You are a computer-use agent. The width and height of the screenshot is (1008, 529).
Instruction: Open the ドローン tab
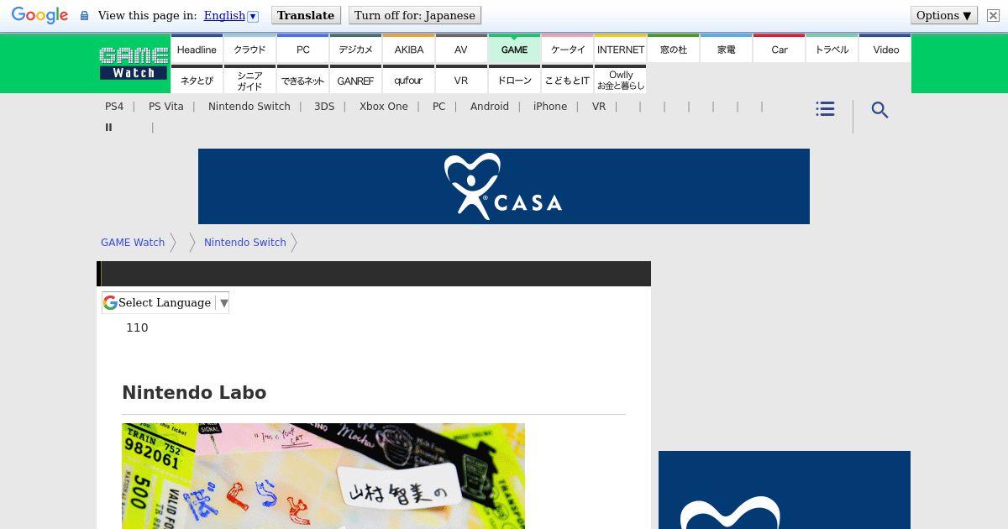tap(514, 81)
